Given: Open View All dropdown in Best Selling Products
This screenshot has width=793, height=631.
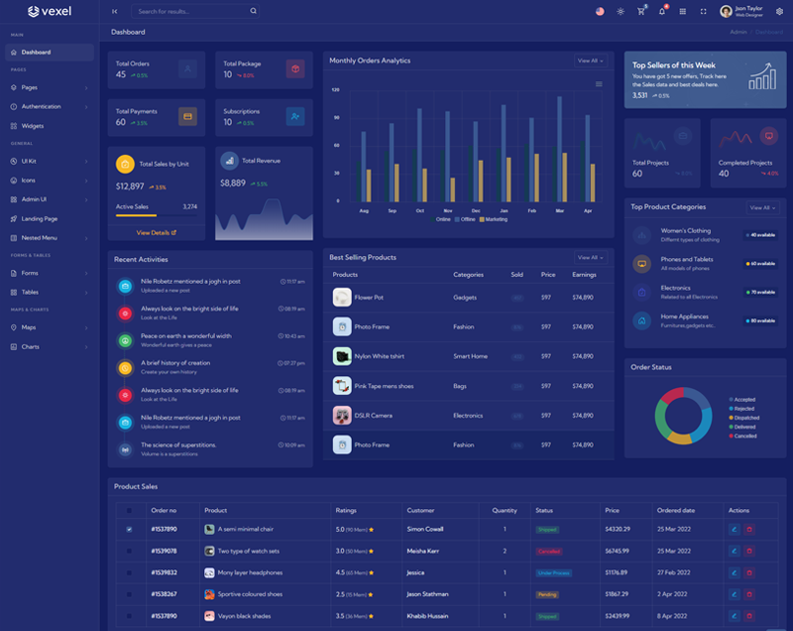Looking at the screenshot, I should (x=590, y=257).
